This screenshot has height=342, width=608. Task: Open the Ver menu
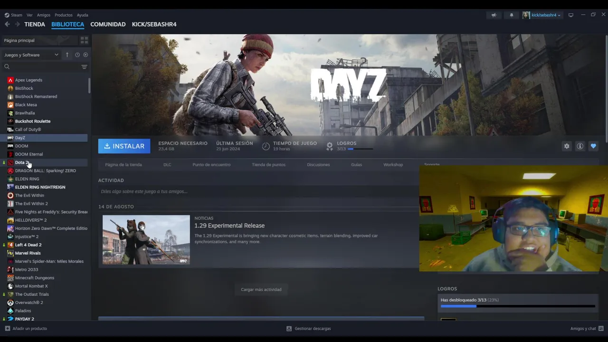pyautogui.click(x=29, y=15)
